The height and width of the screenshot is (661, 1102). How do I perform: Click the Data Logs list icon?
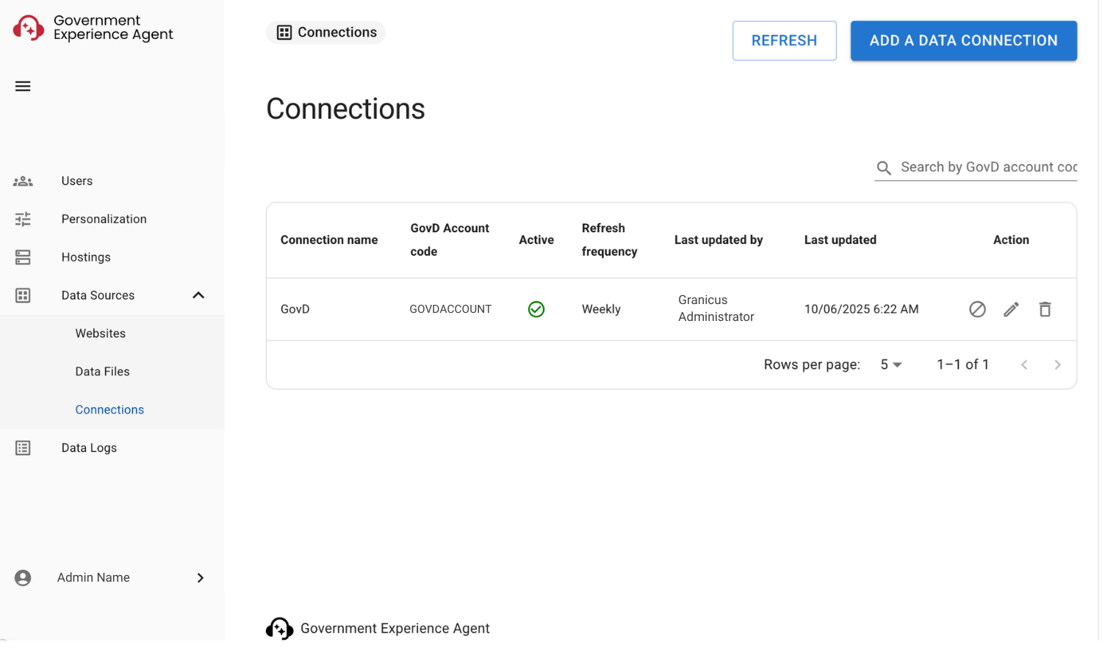pos(23,448)
